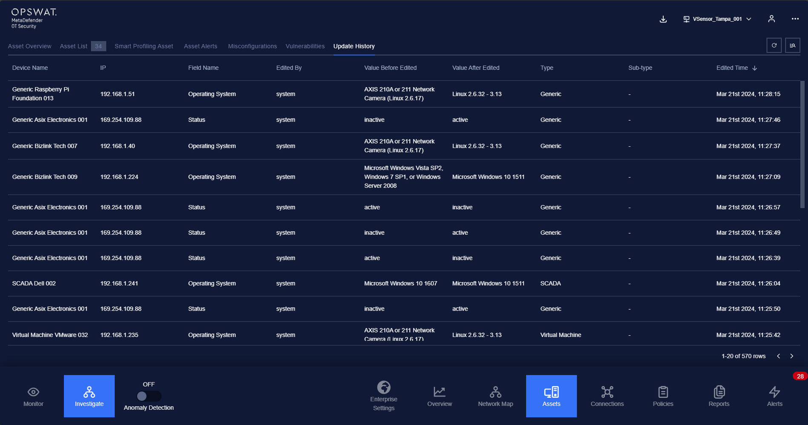Open the Policies clipboard icon
The image size is (808, 425).
(663, 392)
